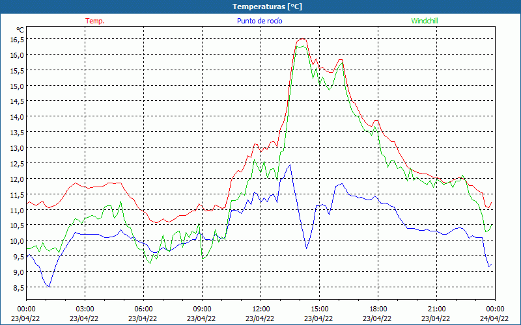Viewport: 521px width, 325px height.
Task: Click the 8,5 y-axis value
Action: [19, 287]
